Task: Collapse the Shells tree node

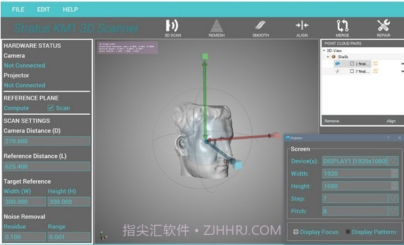Action: 328,57
